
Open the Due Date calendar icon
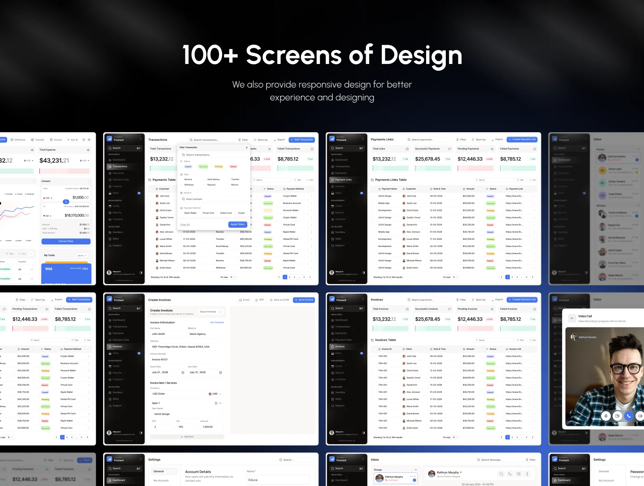point(220,373)
